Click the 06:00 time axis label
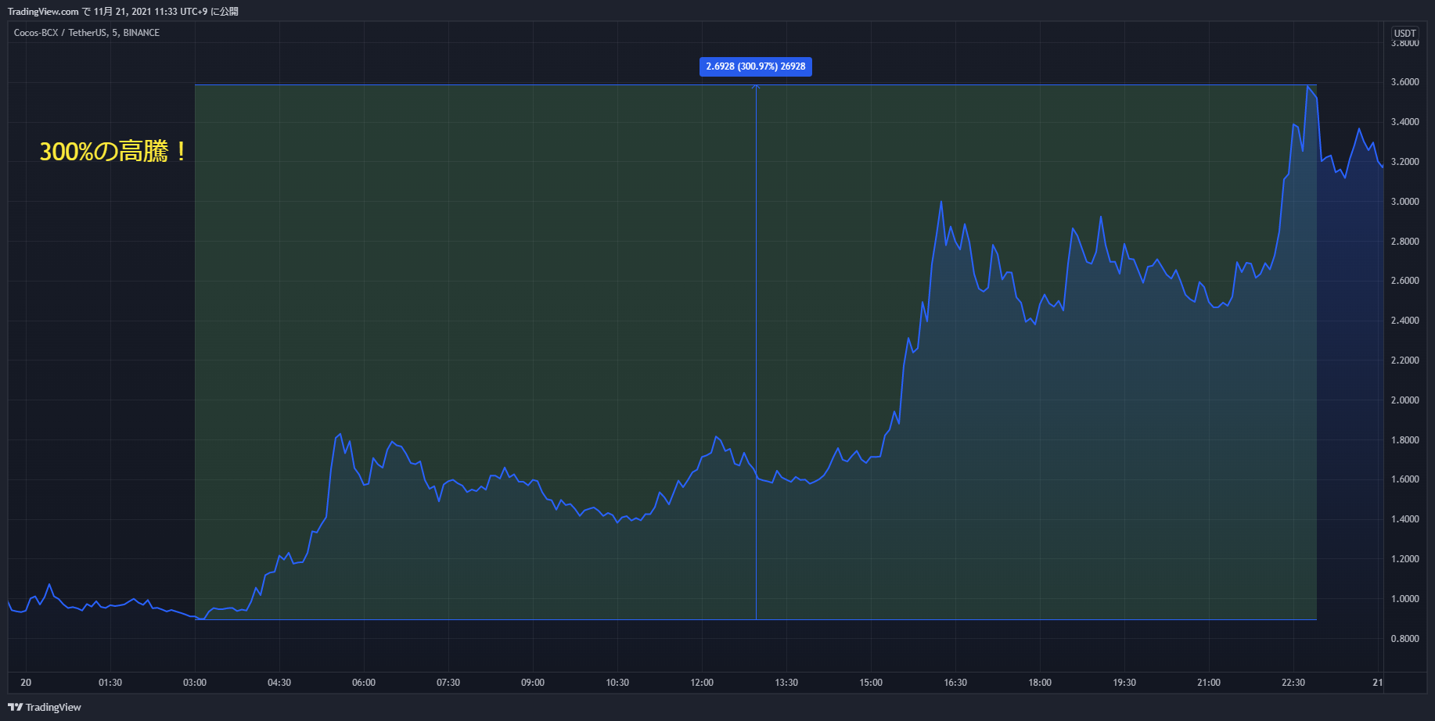The image size is (1435, 721). (x=364, y=683)
